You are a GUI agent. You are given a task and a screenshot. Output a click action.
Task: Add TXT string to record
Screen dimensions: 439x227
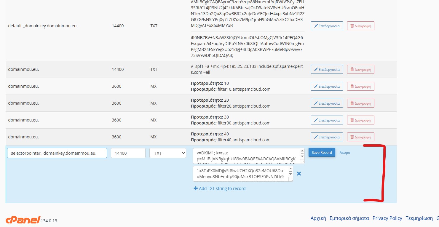(220, 188)
